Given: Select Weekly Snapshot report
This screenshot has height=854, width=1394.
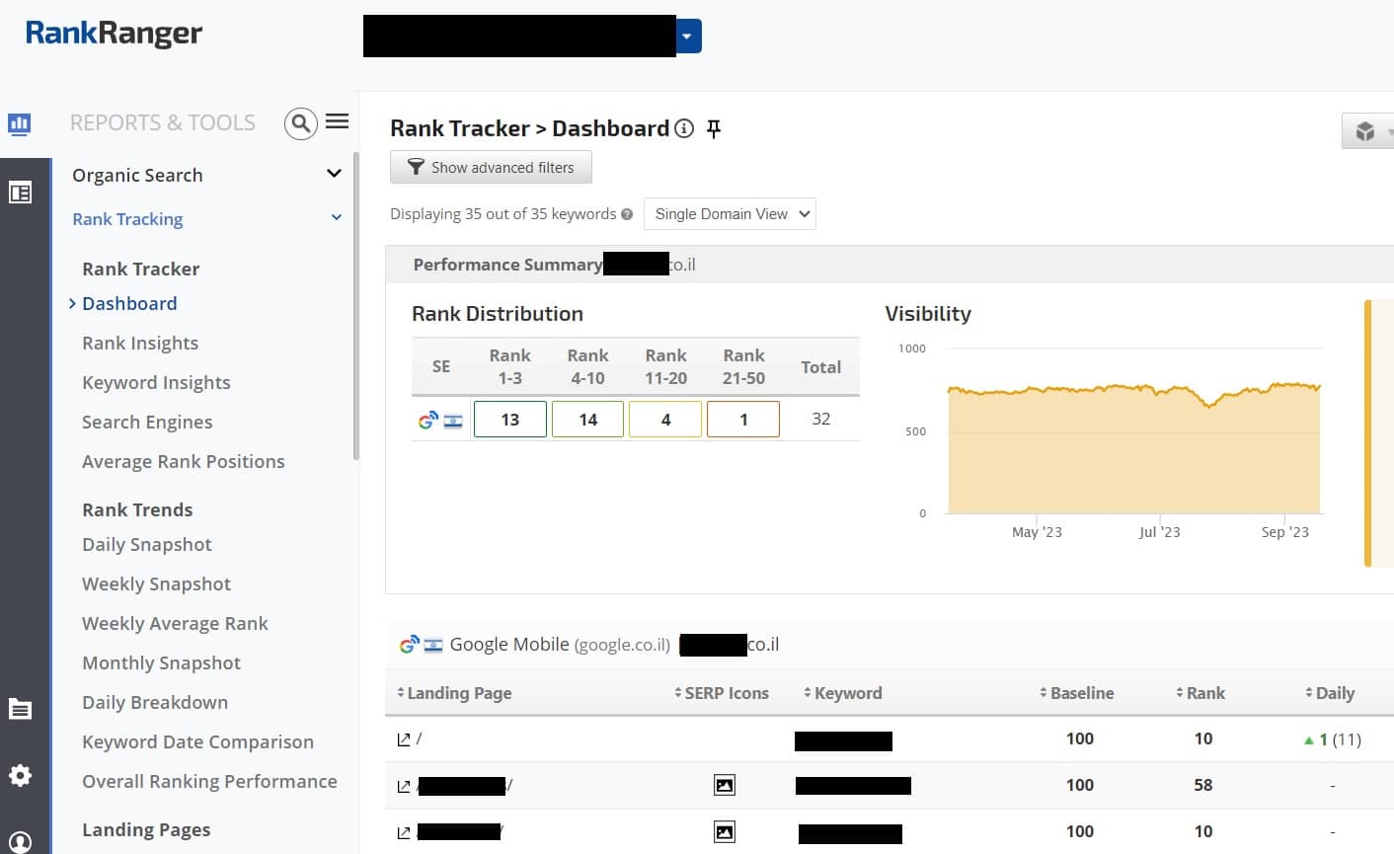Looking at the screenshot, I should pyautogui.click(x=156, y=583).
